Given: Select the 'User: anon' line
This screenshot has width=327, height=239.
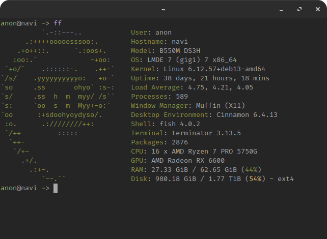Looking at the screenshot, I should coord(151,33).
